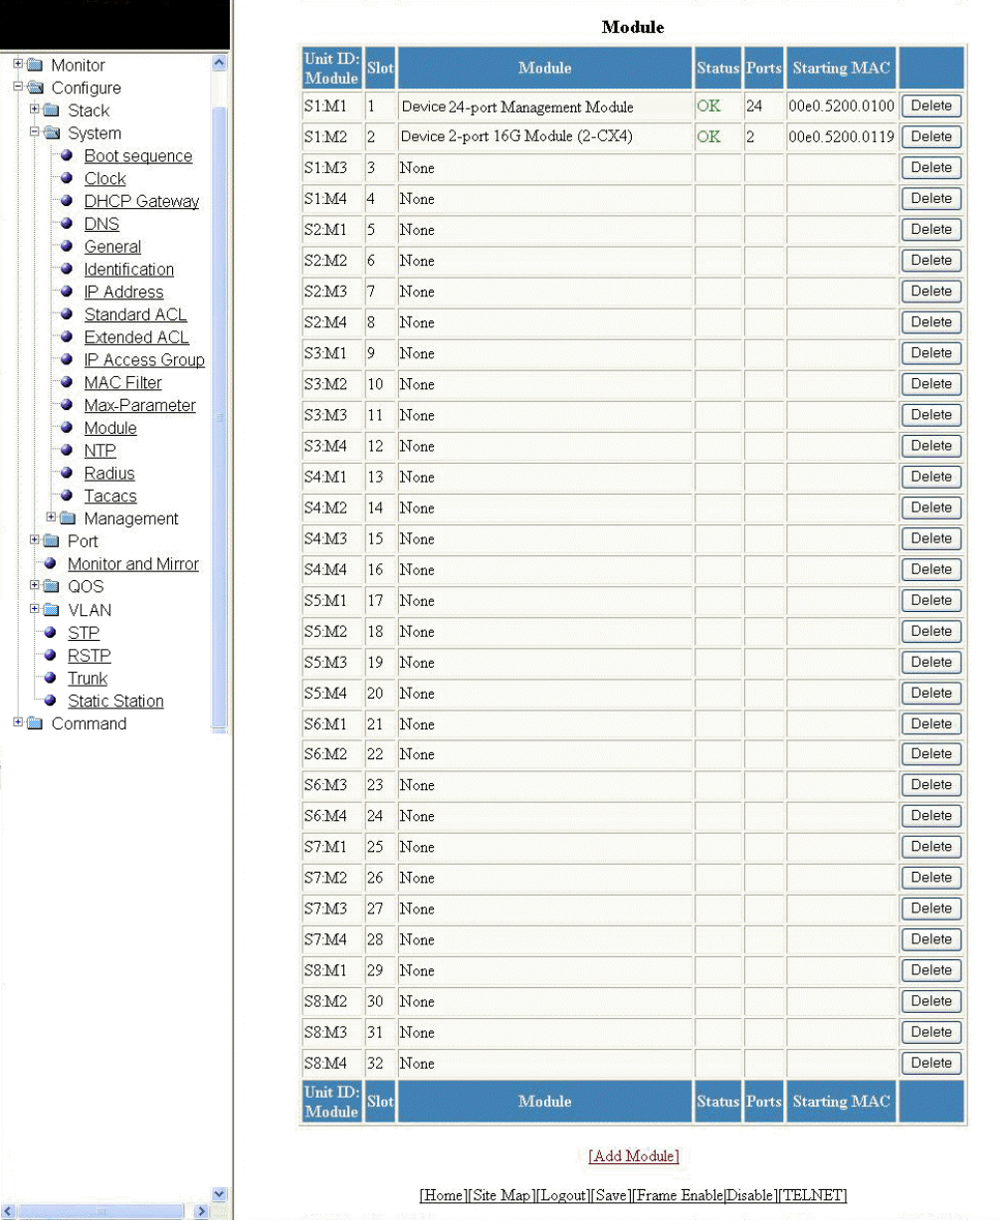Click bullet icon beside Static Station
This screenshot has height=1220, width=1004.
point(50,701)
